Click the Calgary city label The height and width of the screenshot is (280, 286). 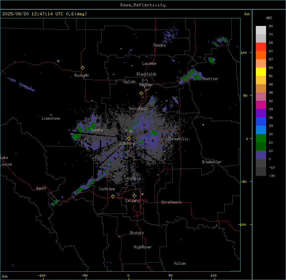(133, 201)
